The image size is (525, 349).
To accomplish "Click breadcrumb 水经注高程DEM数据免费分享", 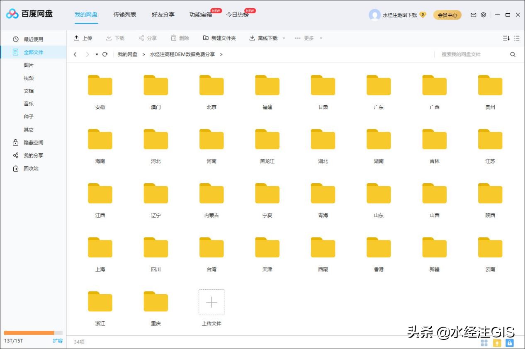I will coord(182,54).
